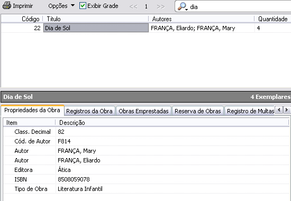291x201 pixels.
Task: Click the publisher value 'Ática'
Action: point(64,170)
